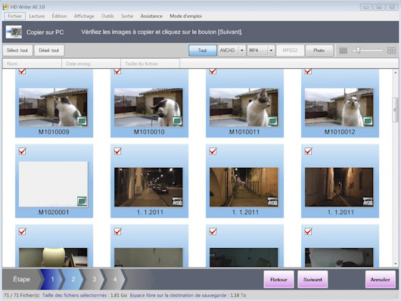Select the blank M1020001 thumbnail
The height and width of the screenshot is (301, 401).
click(53, 184)
